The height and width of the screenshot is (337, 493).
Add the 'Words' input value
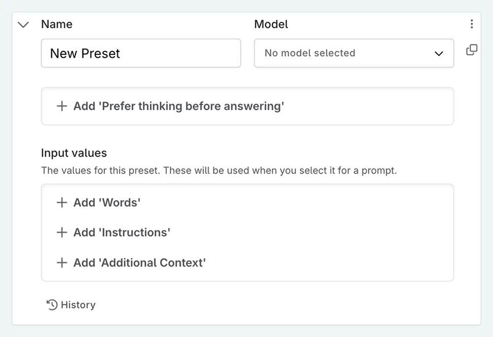coord(106,202)
